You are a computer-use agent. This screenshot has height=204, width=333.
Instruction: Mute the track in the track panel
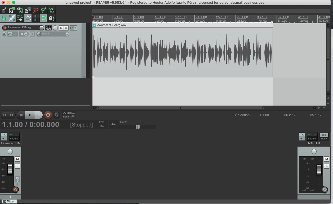point(61,28)
